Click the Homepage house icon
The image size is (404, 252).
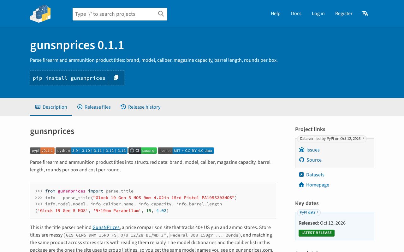[x=301, y=185]
